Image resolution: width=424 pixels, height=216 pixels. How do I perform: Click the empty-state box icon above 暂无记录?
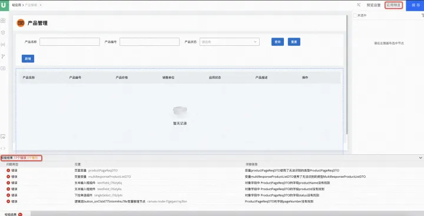click(180, 111)
